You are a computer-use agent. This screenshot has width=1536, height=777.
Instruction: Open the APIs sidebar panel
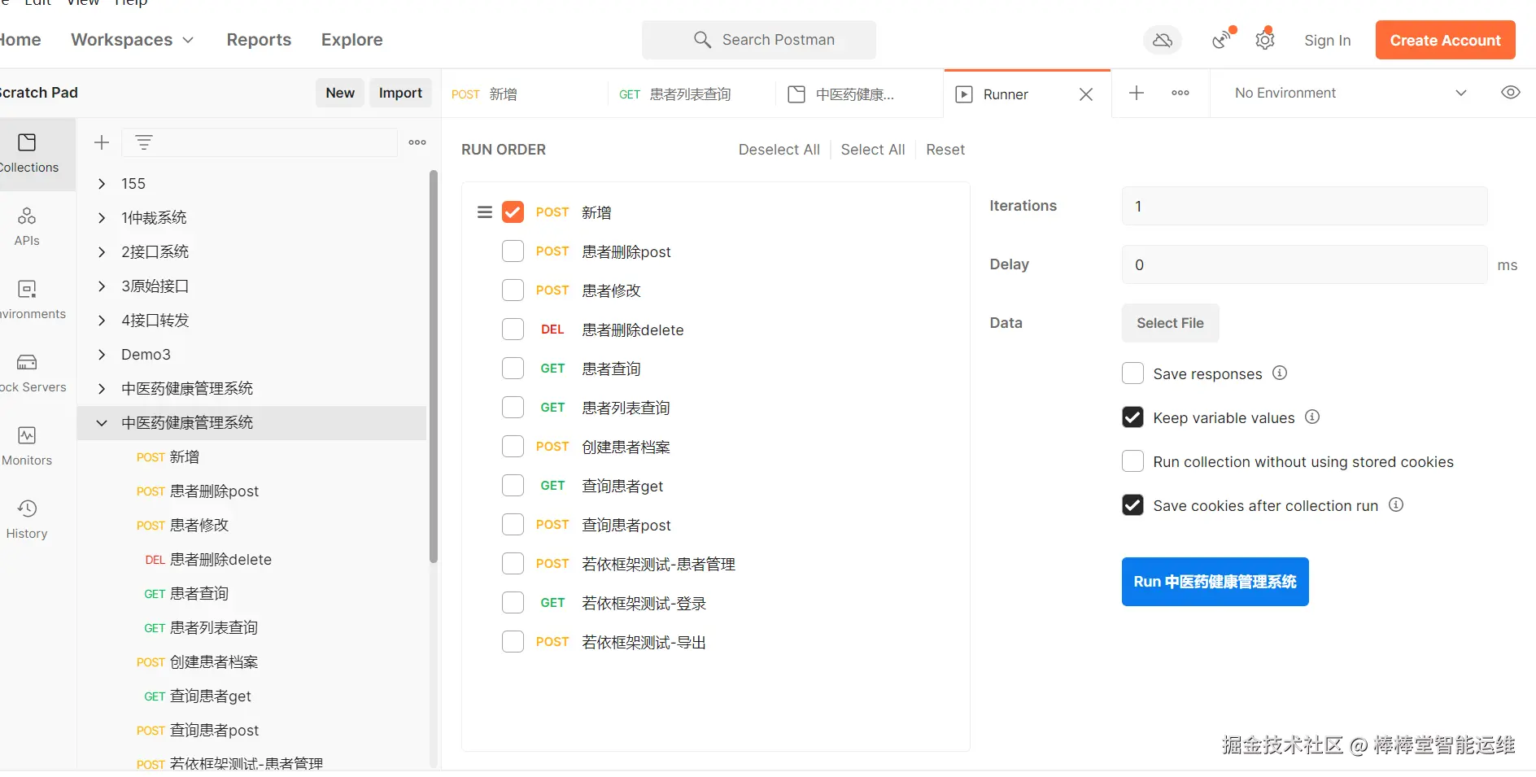tap(27, 226)
